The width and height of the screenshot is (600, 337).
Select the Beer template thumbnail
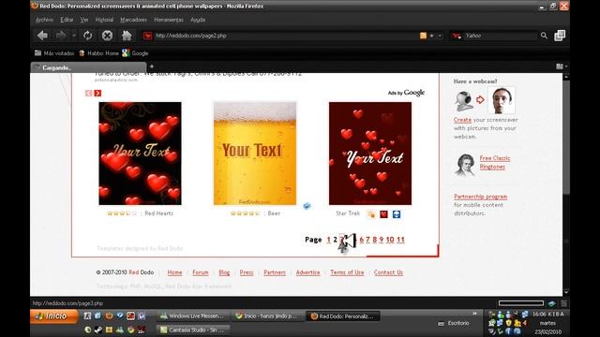click(x=255, y=154)
